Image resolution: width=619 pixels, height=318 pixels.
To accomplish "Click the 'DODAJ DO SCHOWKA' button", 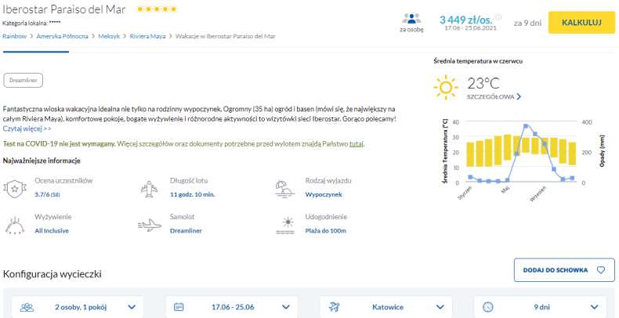I will point(564,270).
